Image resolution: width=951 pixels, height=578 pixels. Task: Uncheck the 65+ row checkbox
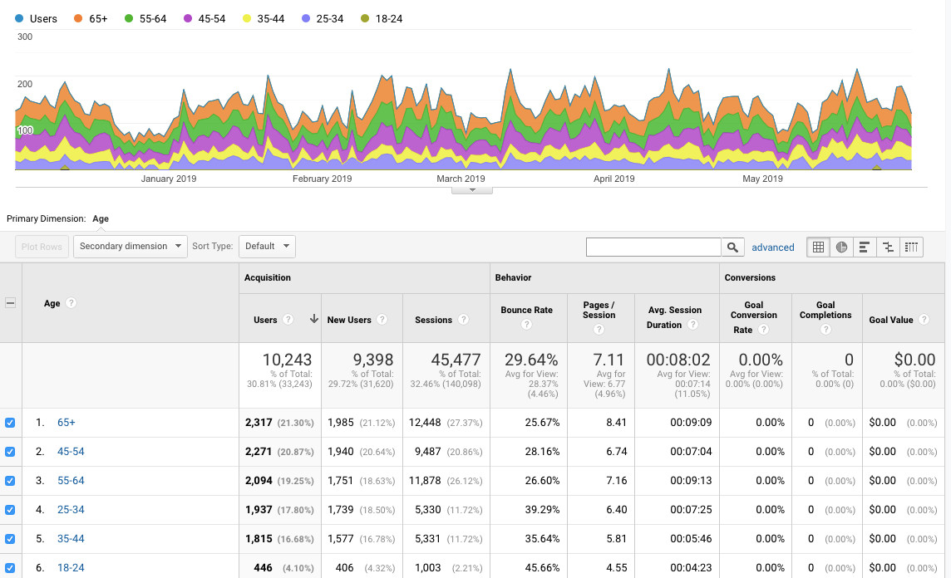(x=10, y=423)
